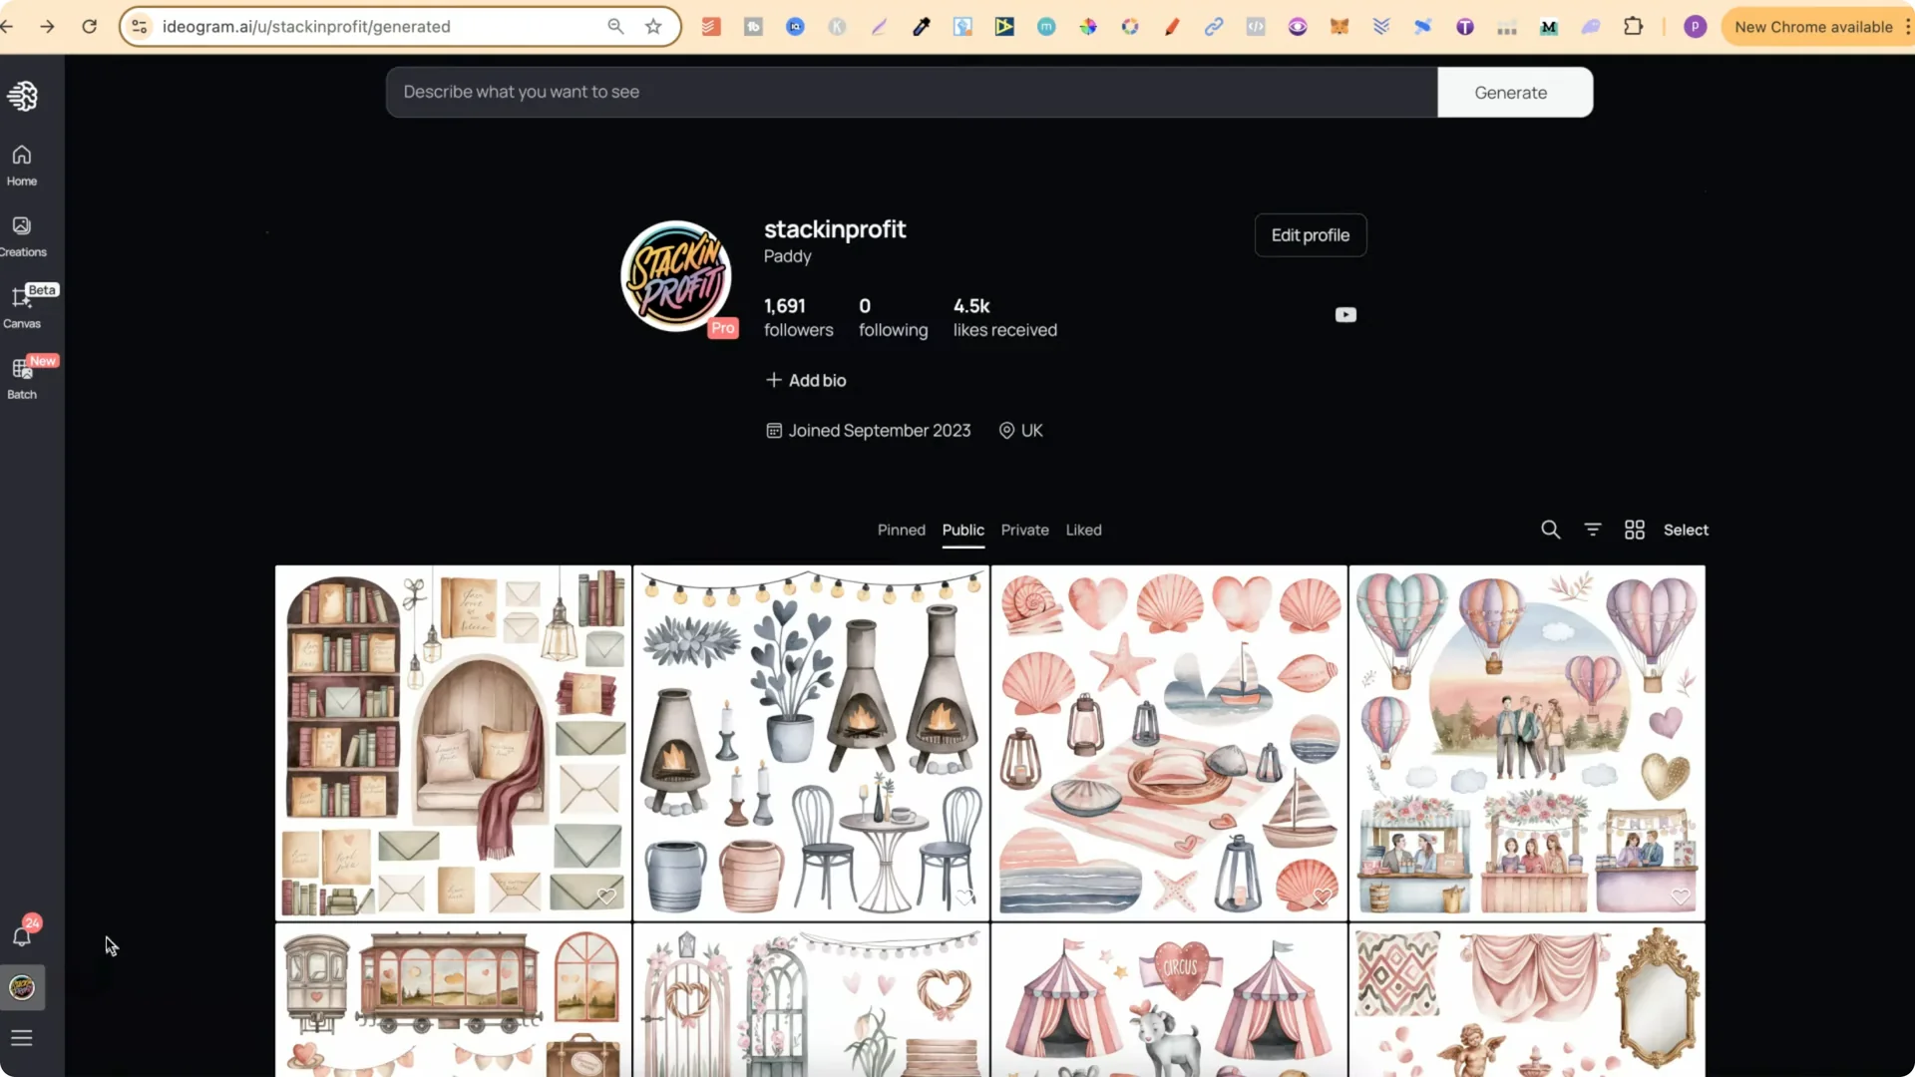Like the hot air balloon image
This screenshot has width=1915, height=1077.
click(x=1680, y=896)
